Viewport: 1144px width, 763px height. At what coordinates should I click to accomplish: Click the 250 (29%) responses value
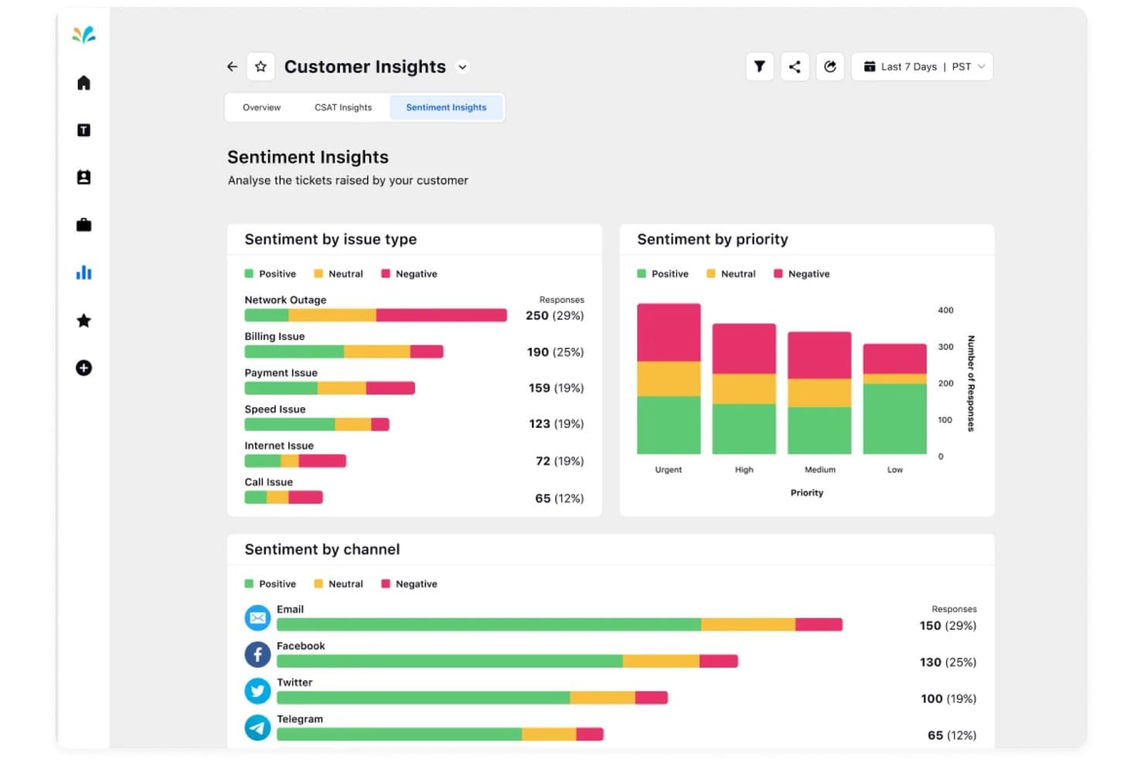pyautogui.click(x=555, y=315)
